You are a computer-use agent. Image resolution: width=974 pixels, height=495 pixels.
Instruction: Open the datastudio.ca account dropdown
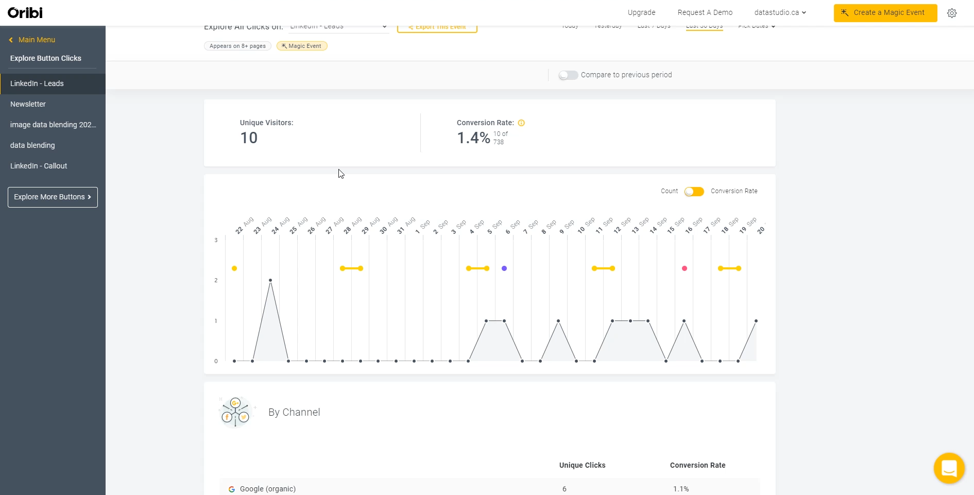pos(779,12)
